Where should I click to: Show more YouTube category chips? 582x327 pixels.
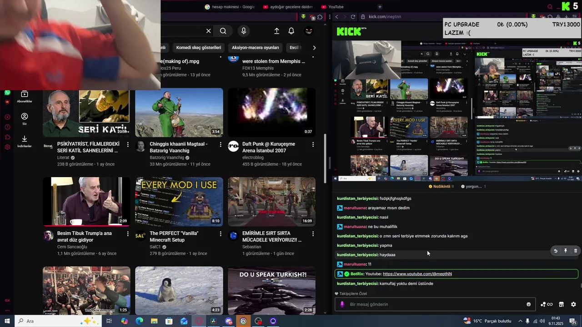point(314,48)
